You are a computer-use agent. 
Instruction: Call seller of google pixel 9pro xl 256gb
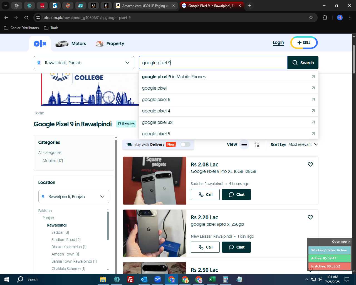pos(205,247)
